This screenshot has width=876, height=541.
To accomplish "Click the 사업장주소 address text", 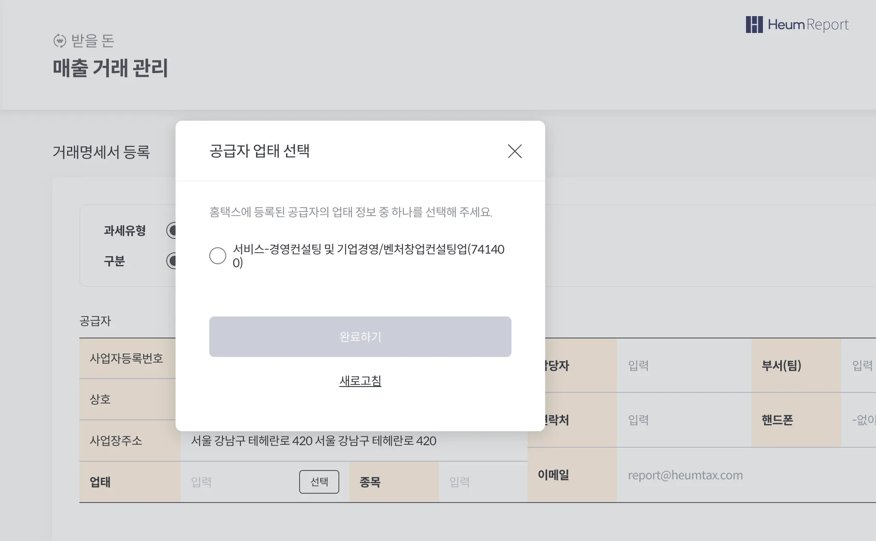I will [x=313, y=441].
